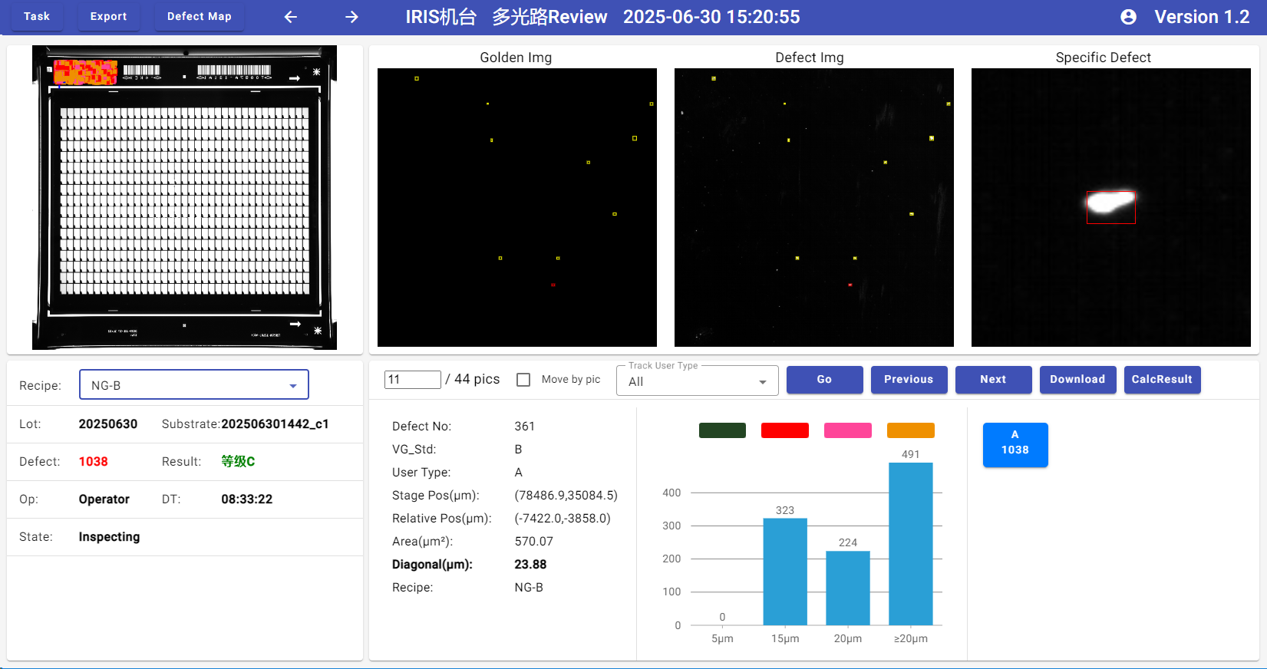Click the Defect No value 361
This screenshot has height=669, width=1267.
click(x=525, y=427)
